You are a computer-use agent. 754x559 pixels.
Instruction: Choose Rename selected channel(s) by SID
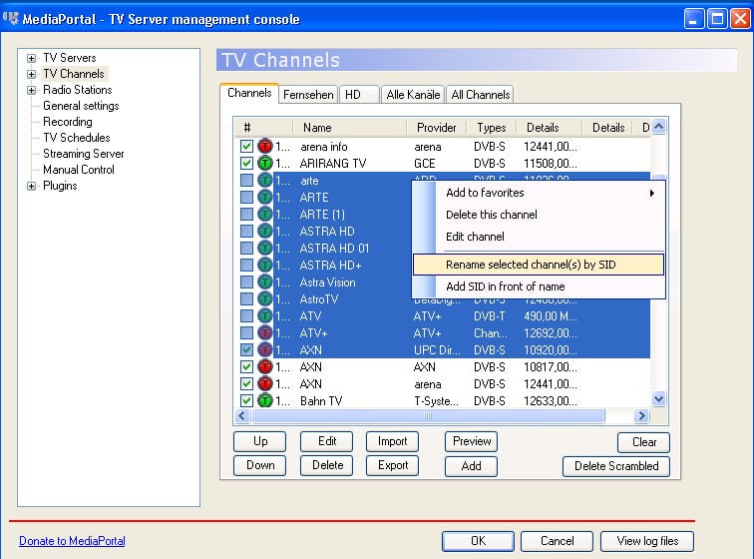click(x=539, y=265)
